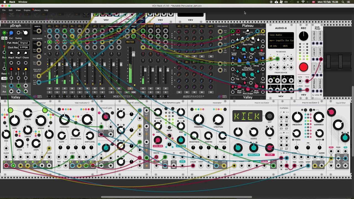Click the SPREAD knob on random sampler
The width and height of the screenshot is (354, 199).
41,120
